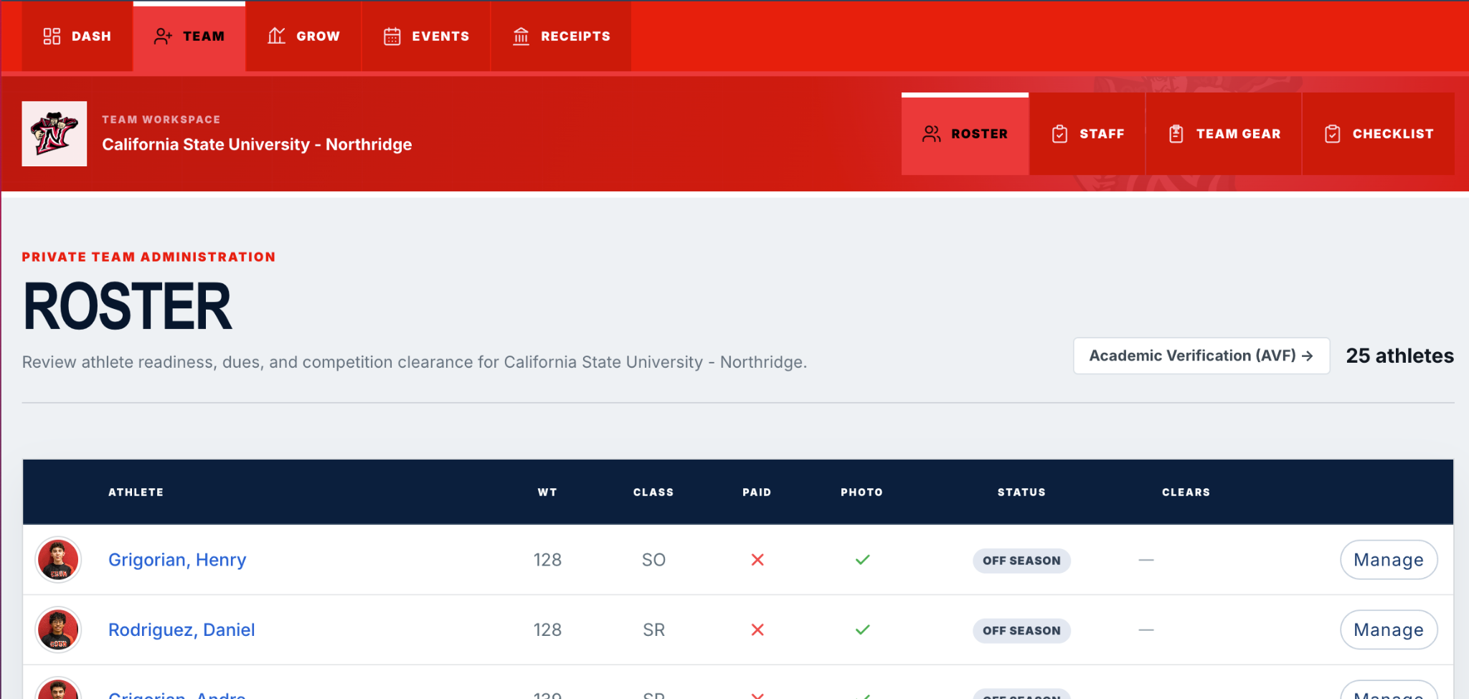Click the California State University - Northridge title
The width and height of the screenshot is (1469, 699).
tap(257, 144)
